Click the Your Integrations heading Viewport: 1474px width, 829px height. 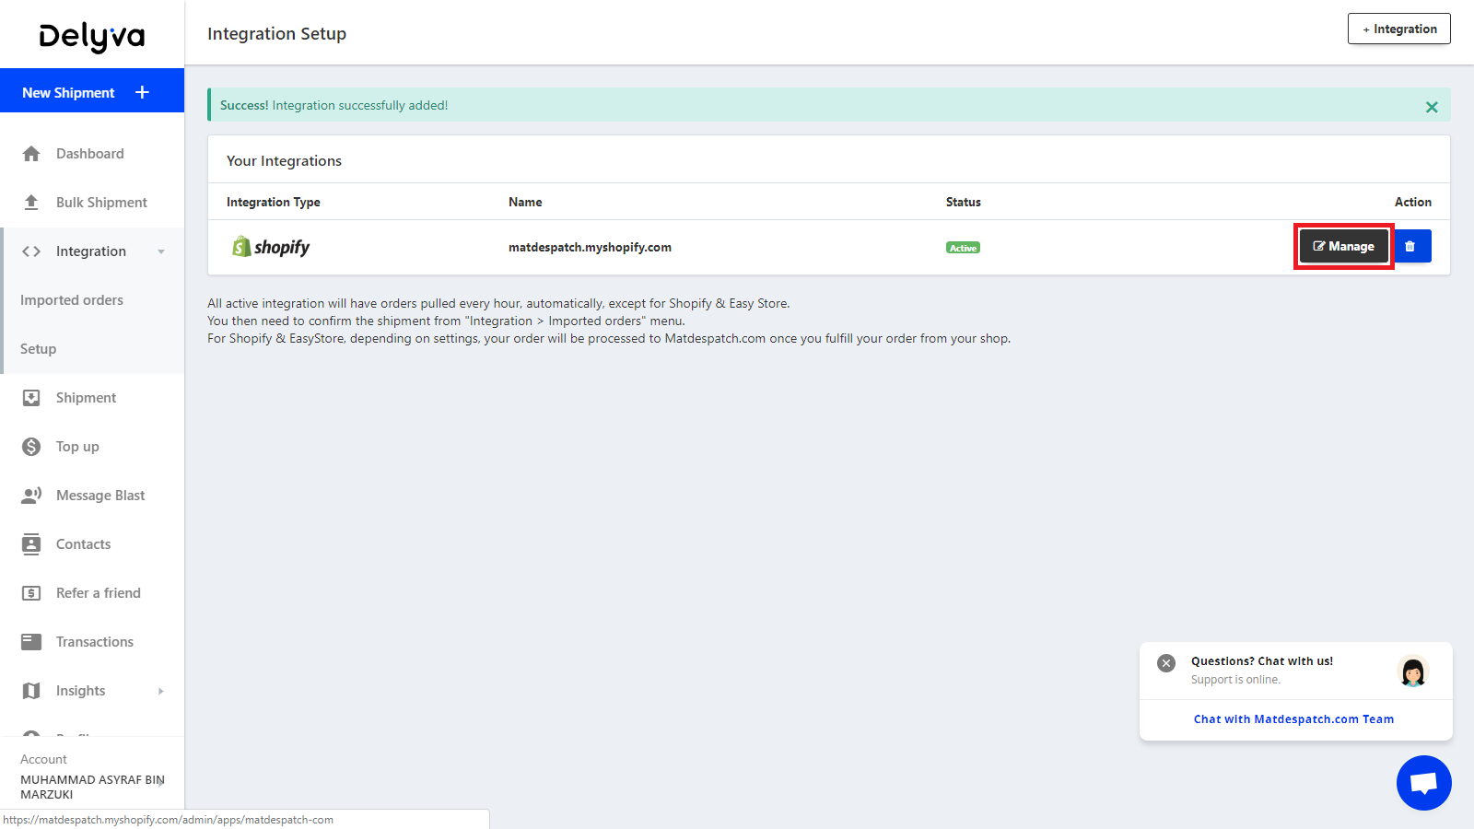(284, 160)
